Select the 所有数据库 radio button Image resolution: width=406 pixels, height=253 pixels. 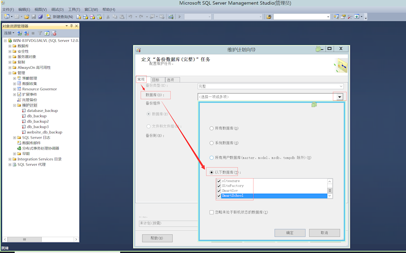[x=212, y=129]
